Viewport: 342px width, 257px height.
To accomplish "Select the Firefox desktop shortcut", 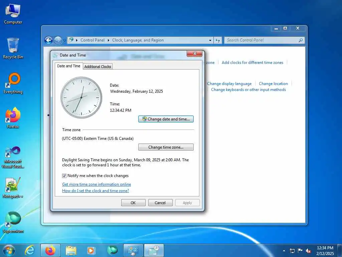I will (13, 118).
